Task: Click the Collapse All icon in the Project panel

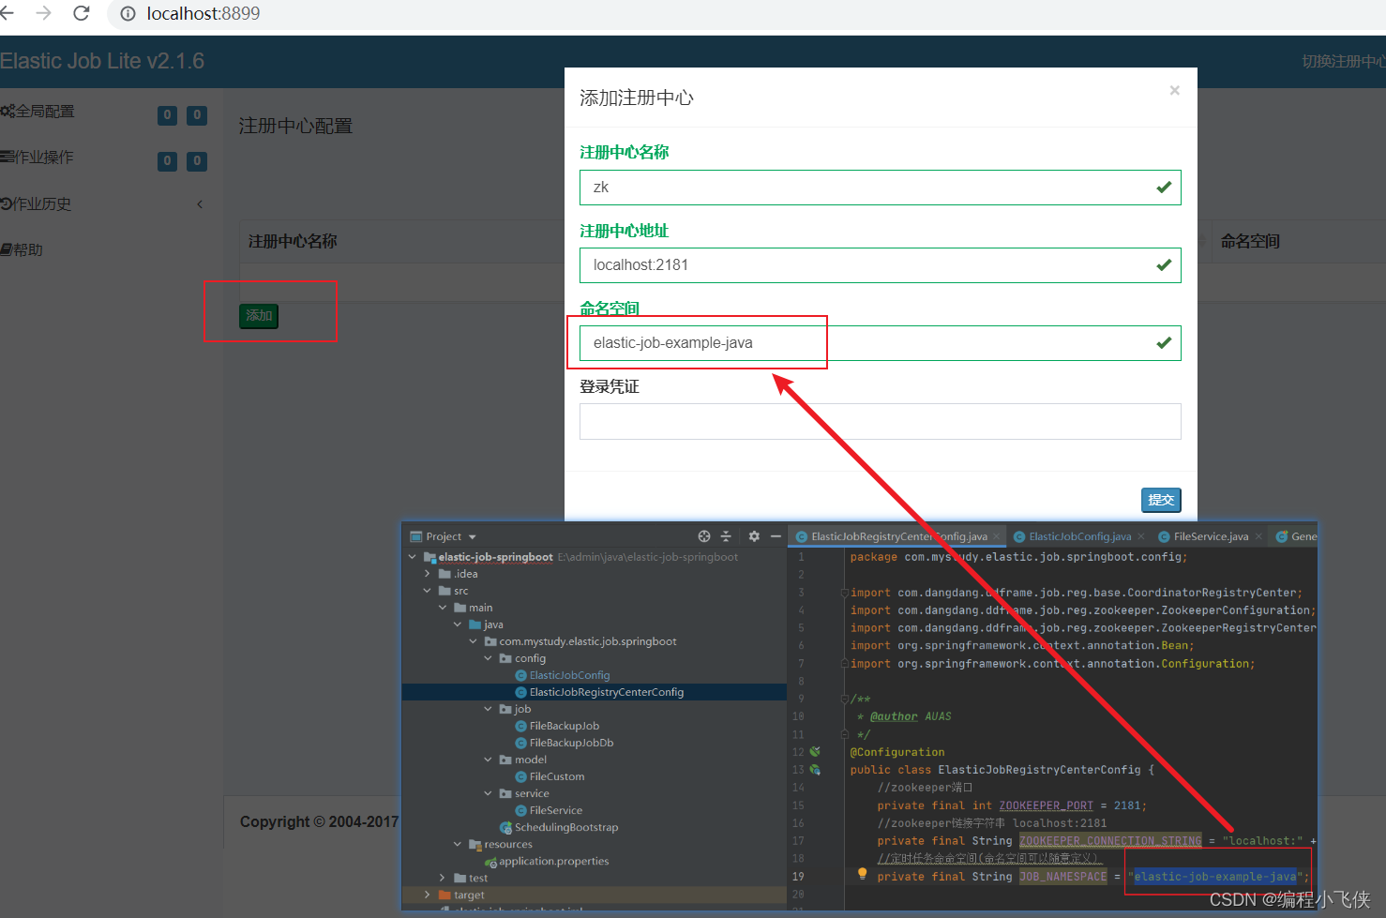Action: (725, 536)
